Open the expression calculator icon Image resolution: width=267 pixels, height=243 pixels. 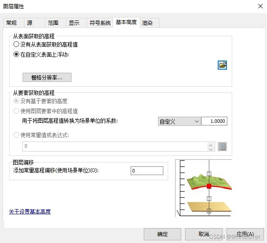tap(222, 147)
